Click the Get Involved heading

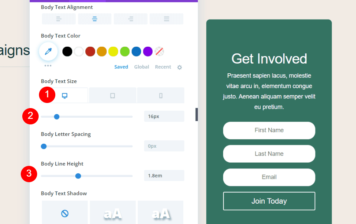tap(269, 58)
